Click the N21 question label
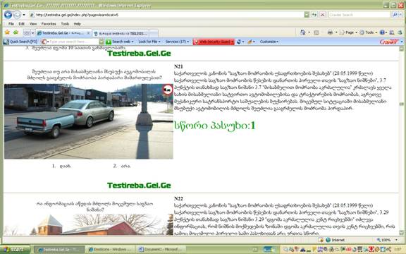This screenshot has height=254, width=406. (178, 66)
